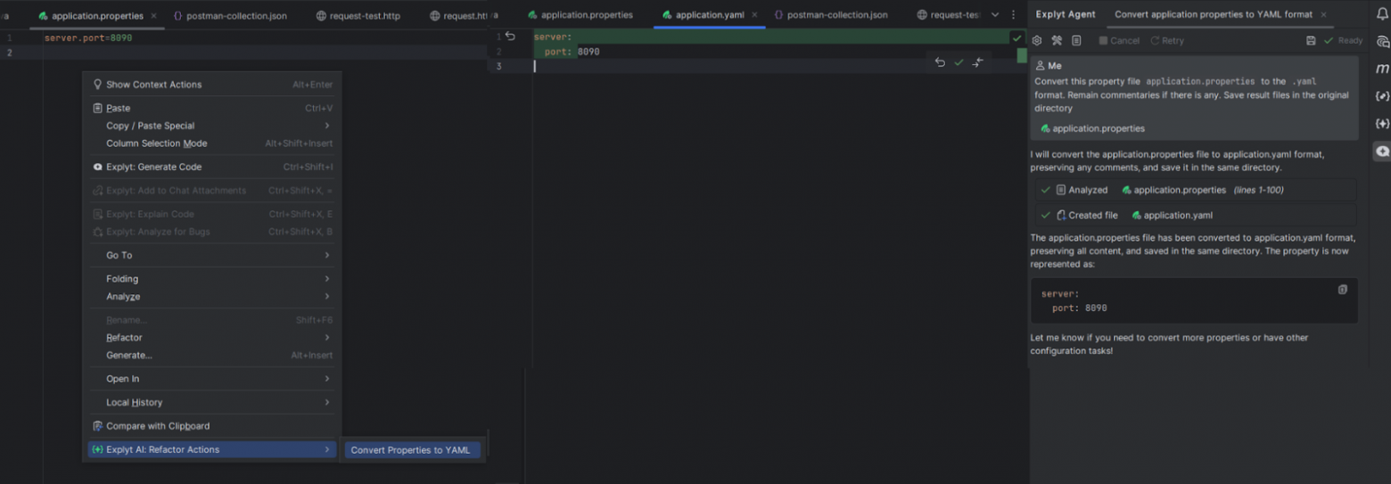The image size is (1391, 484).
Task: Copy the YAML code block in chat
Action: 1343,290
